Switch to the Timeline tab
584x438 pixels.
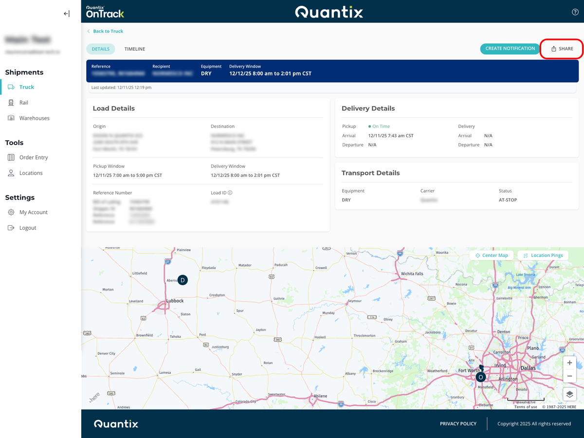coord(135,49)
